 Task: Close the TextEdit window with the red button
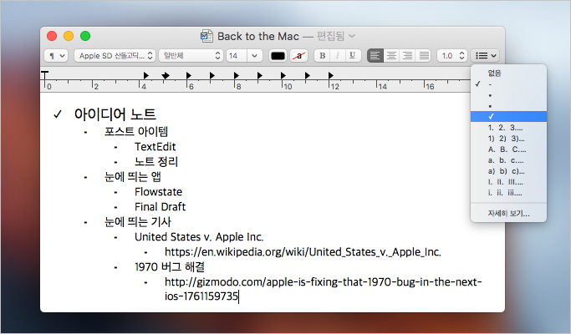tap(52, 36)
